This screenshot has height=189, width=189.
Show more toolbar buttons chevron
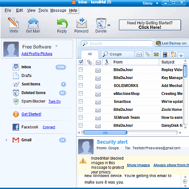pyautogui.click(x=109, y=25)
